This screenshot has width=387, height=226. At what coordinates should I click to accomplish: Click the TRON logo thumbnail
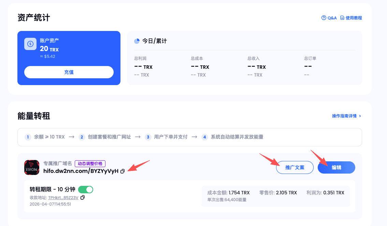[32, 167]
